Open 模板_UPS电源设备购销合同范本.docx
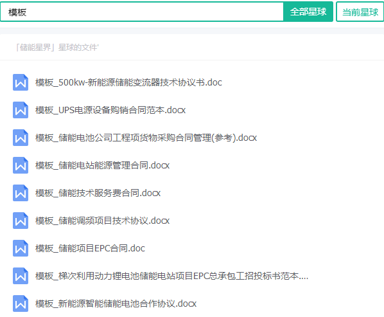This screenshot has width=384, height=317. pyautogui.click(x=110, y=110)
